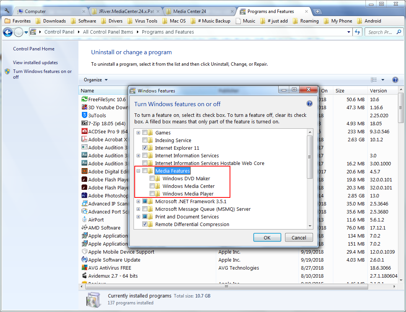Open the Virus Tools favorites folder
Screen dimensions: 406x312
click(x=142, y=21)
